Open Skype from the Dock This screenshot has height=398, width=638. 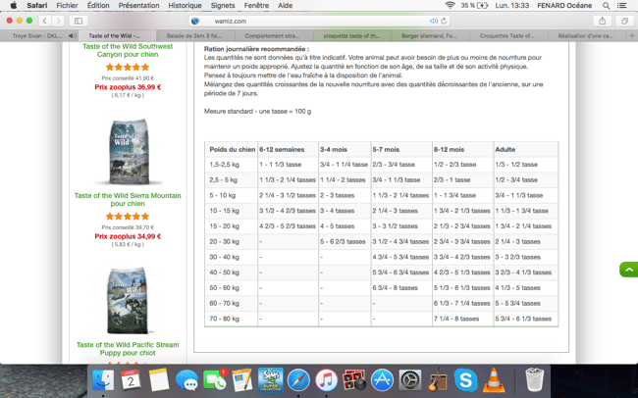(x=465, y=380)
